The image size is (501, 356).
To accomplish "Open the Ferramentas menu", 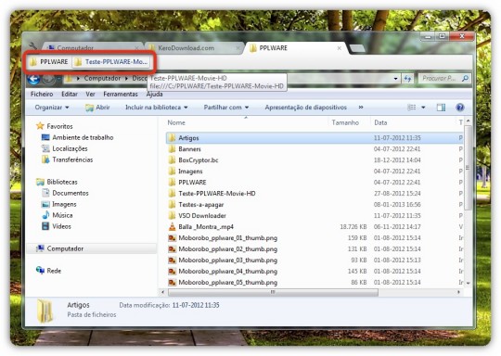I will pos(121,95).
